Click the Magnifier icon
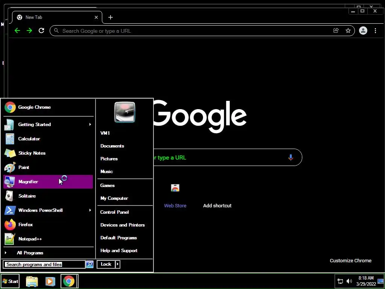Image resolution: width=385 pixels, height=289 pixels. (x=10, y=182)
